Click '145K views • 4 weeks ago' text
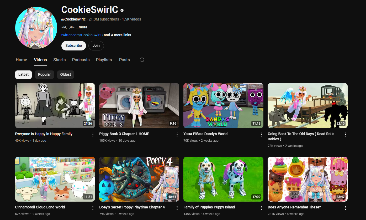Screen dimensions: 366x220 click(202, 214)
